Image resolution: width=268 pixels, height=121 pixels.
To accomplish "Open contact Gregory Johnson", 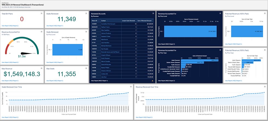I will 106,71.
